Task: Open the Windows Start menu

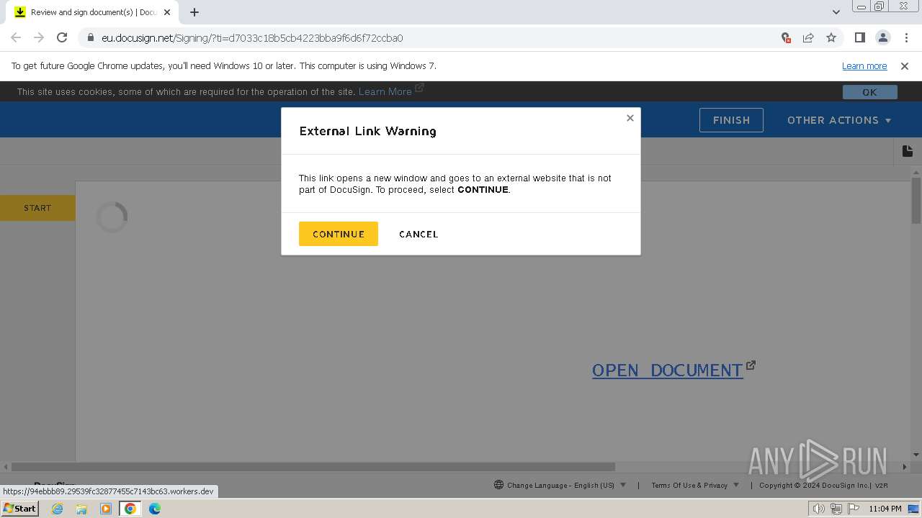Action: pyautogui.click(x=19, y=508)
